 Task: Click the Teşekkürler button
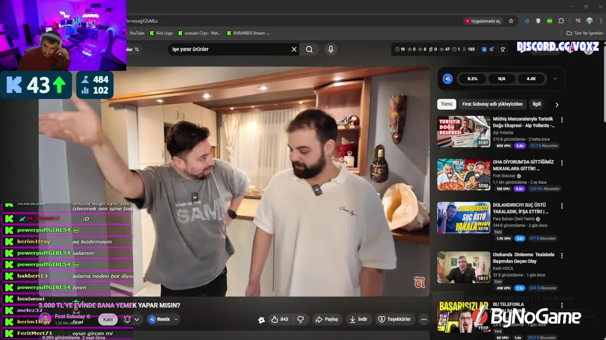[x=394, y=319]
